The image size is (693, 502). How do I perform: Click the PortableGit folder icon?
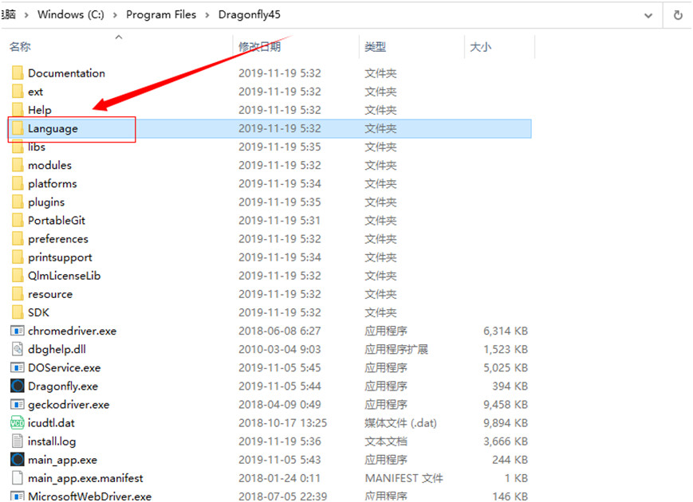18,220
